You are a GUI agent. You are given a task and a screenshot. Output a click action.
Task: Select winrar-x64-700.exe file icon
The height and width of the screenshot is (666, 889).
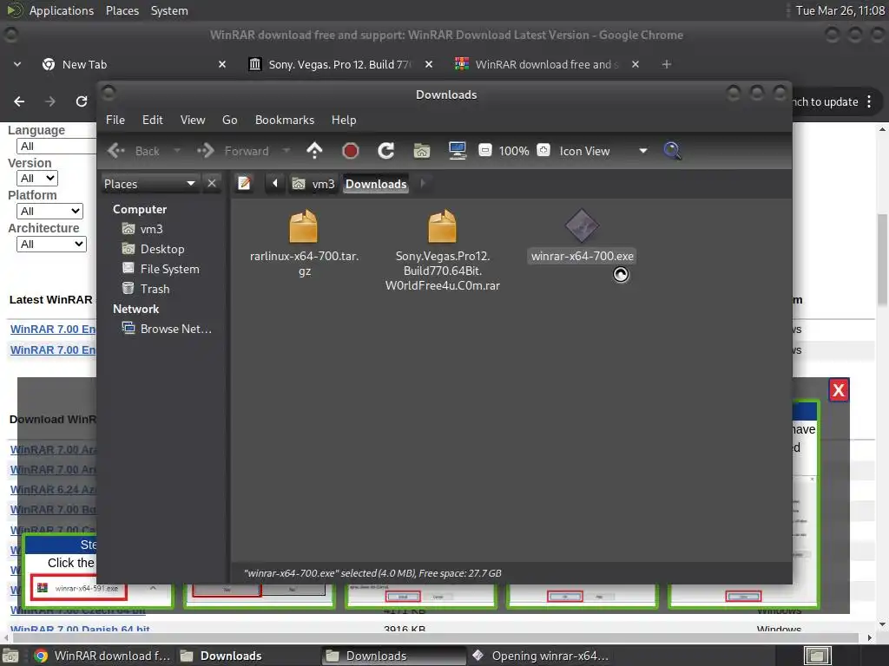tap(582, 226)
